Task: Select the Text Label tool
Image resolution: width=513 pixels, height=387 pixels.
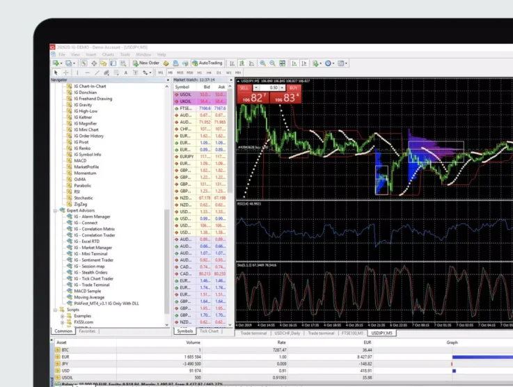Action: coord(135,72)
